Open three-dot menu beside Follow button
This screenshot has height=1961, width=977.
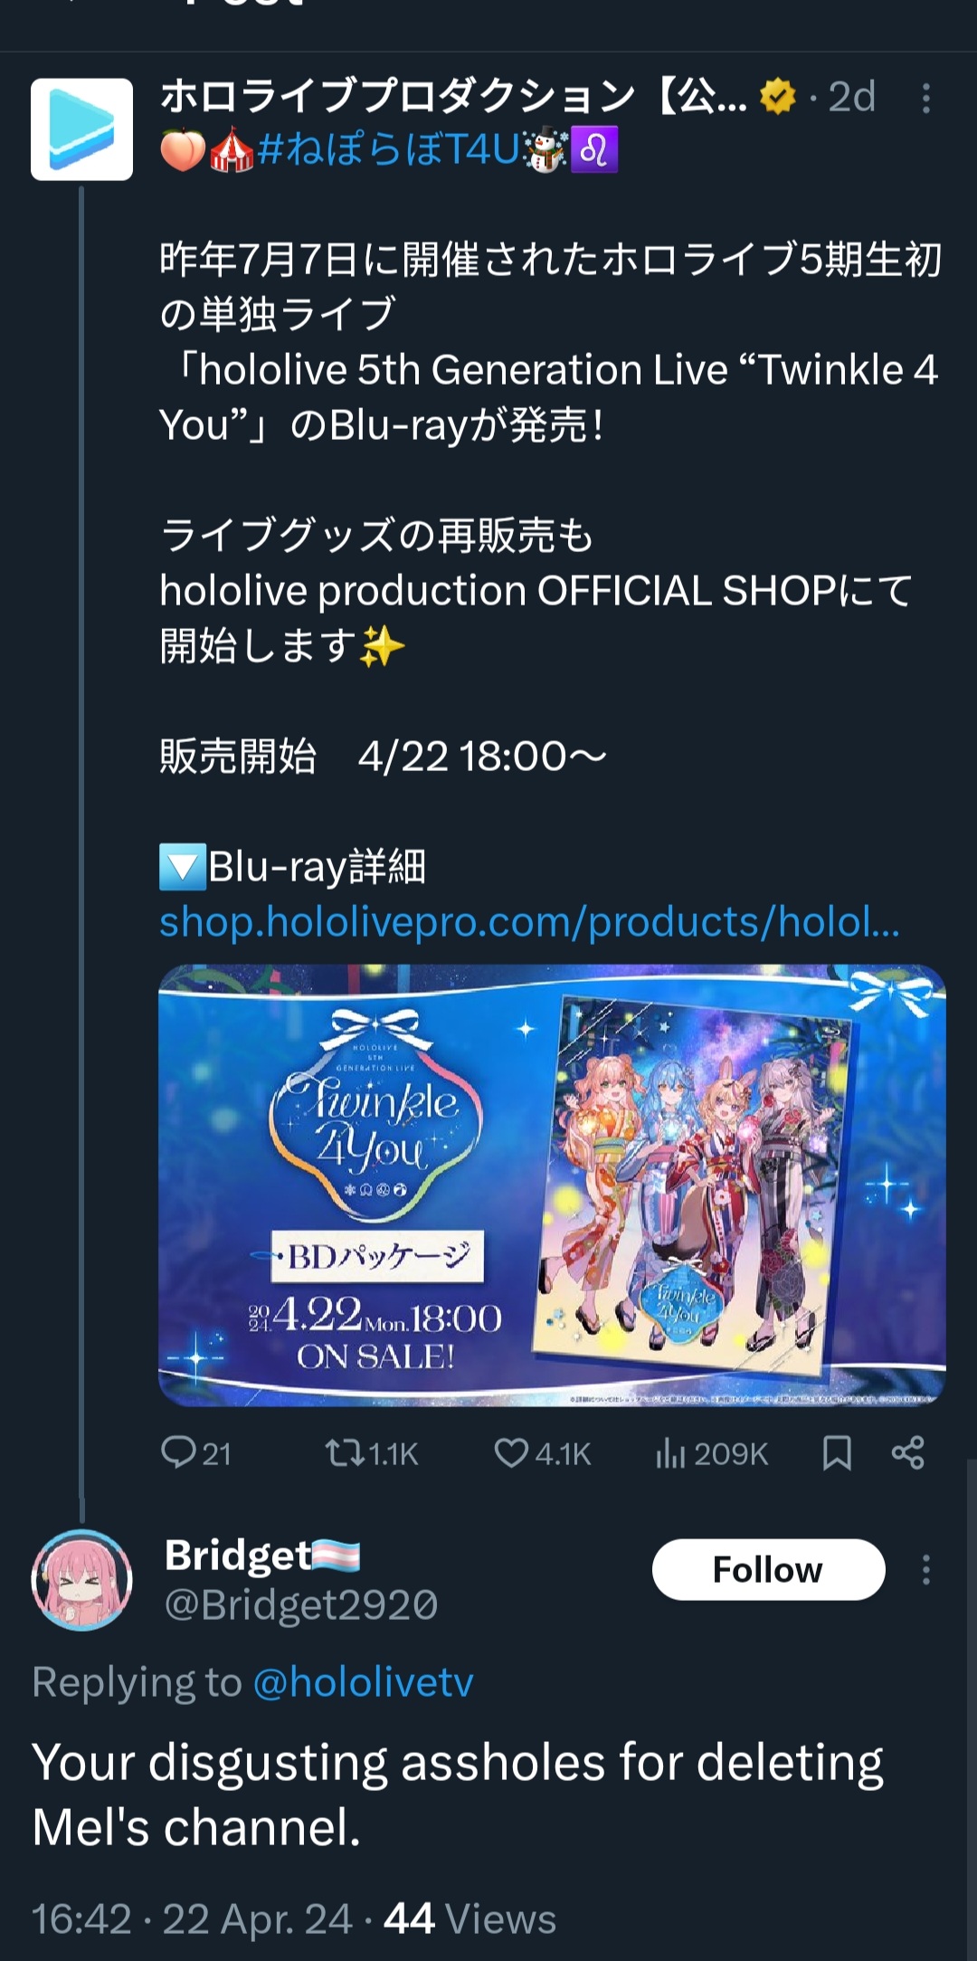[925, 1569]
